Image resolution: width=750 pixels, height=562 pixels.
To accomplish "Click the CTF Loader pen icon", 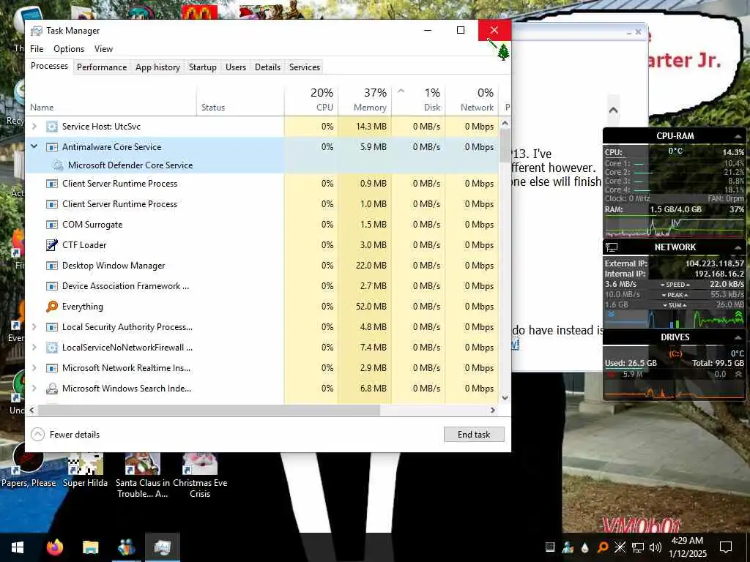I will [x=52, y=245].
